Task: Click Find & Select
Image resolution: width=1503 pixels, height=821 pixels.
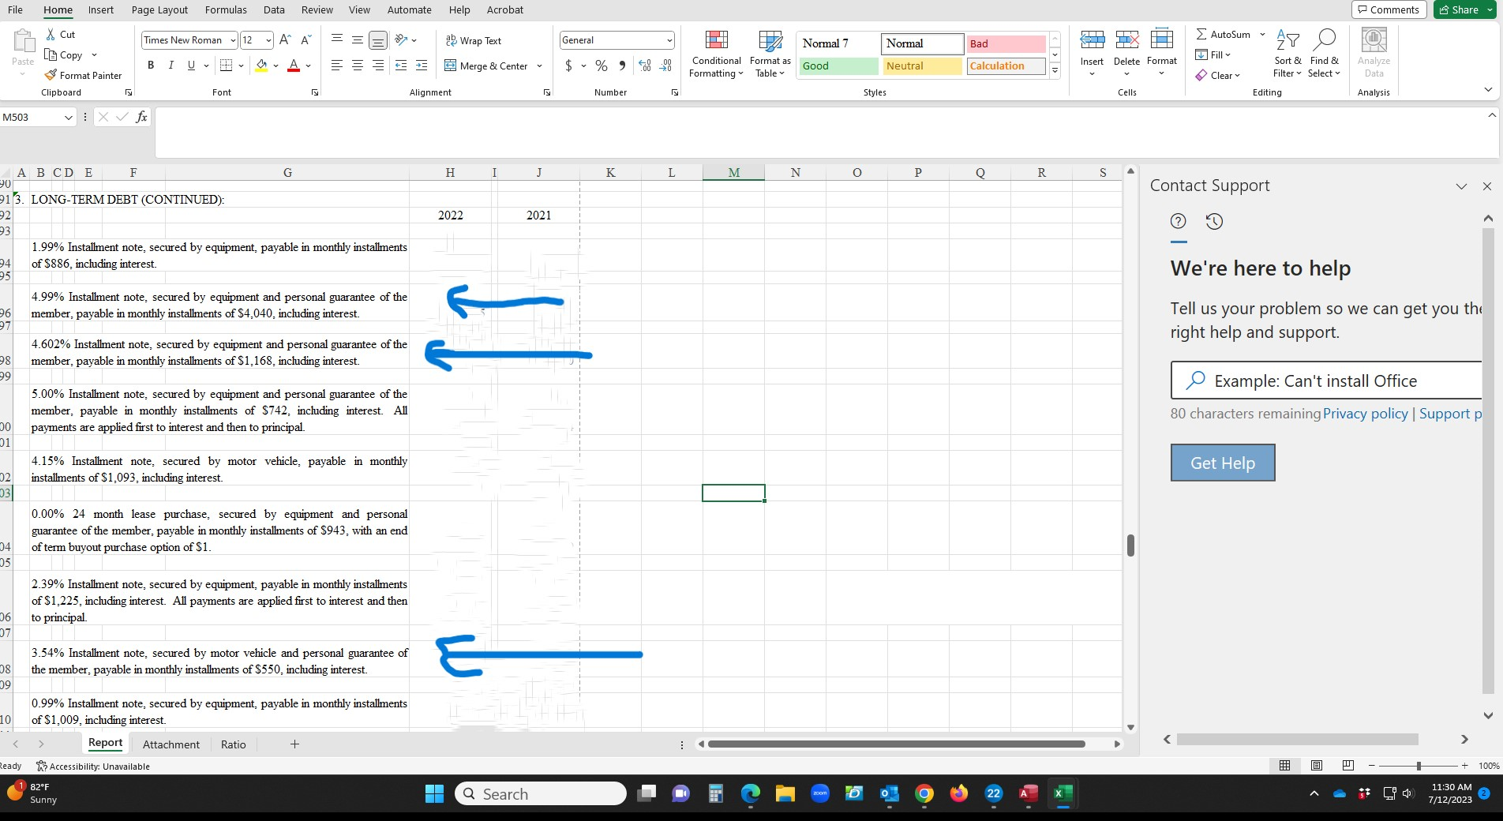Action: pyautogui.click(x=1325, y=55)
